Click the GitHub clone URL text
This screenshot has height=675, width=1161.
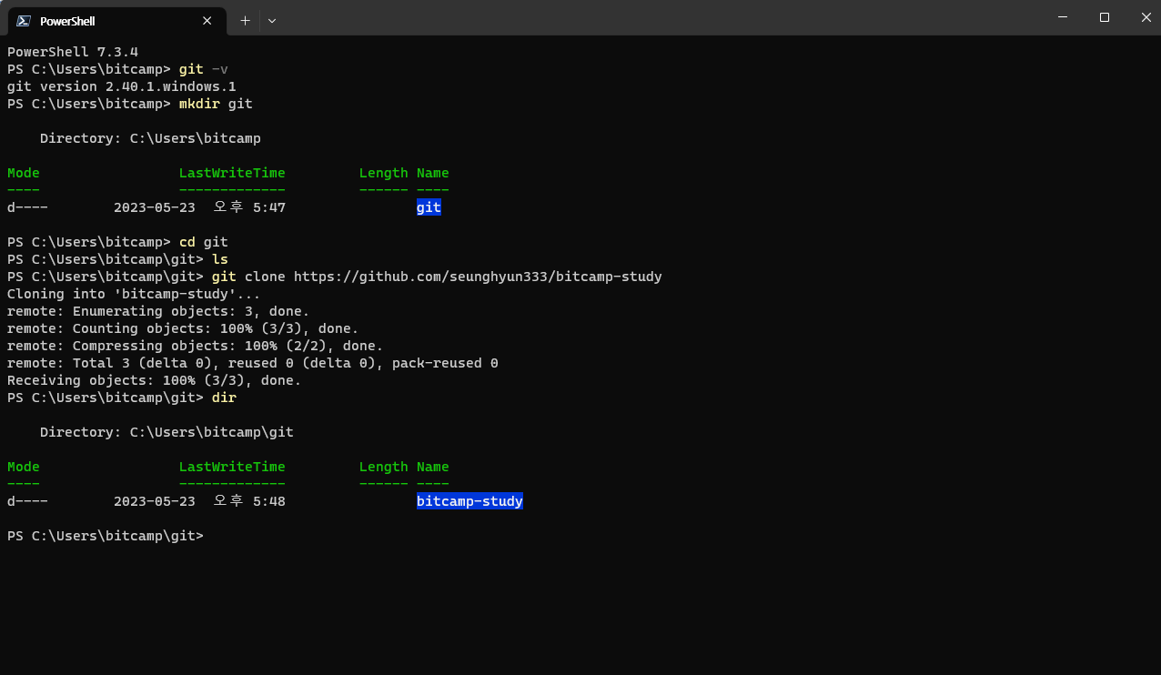(x=478, y=277)
